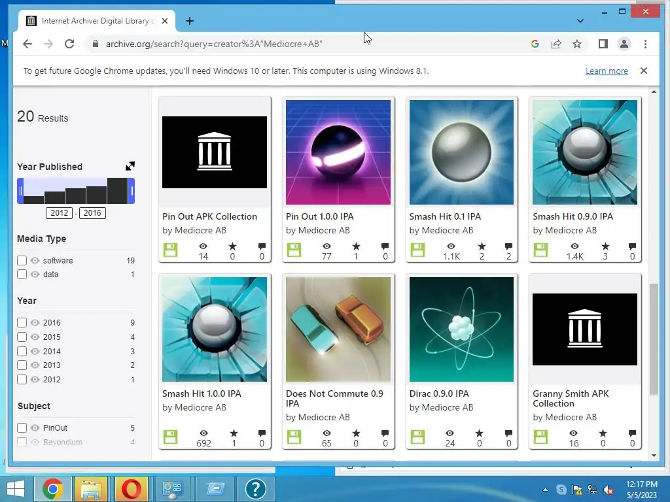Open a new browser tab

(x=190, y=21)
